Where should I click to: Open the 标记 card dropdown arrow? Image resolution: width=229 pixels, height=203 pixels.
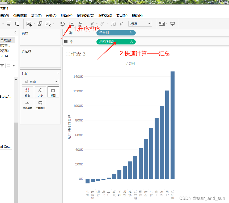pyautogui.click(x=58, y=73)
